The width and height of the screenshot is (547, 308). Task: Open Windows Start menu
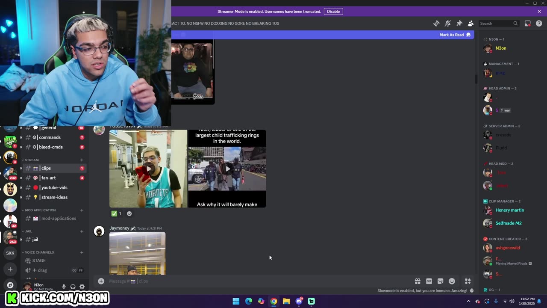236,301
